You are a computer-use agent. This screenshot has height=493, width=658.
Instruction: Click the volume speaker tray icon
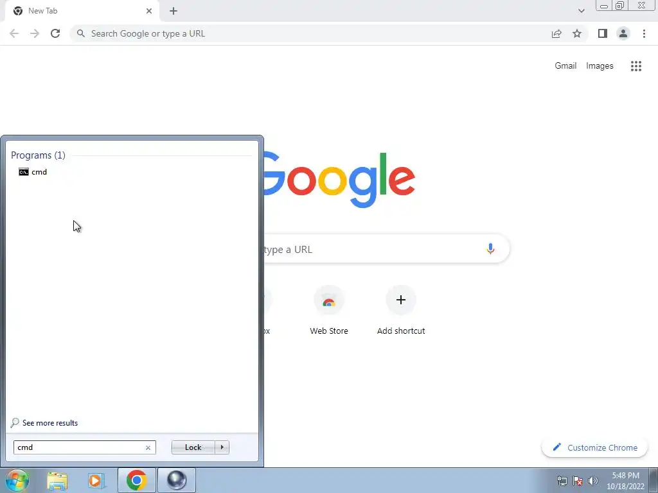(592, 481)
